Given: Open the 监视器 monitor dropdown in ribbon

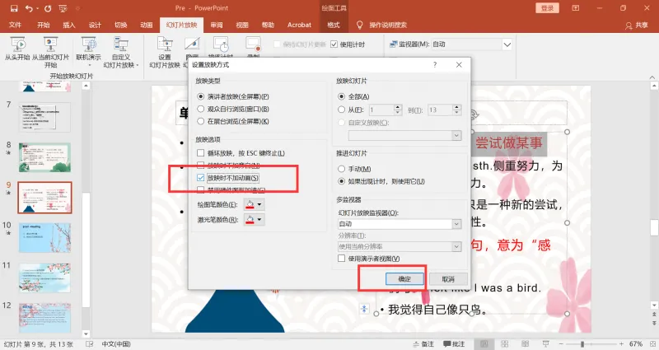Looking at the screenshot, I should tap(507, 44).
